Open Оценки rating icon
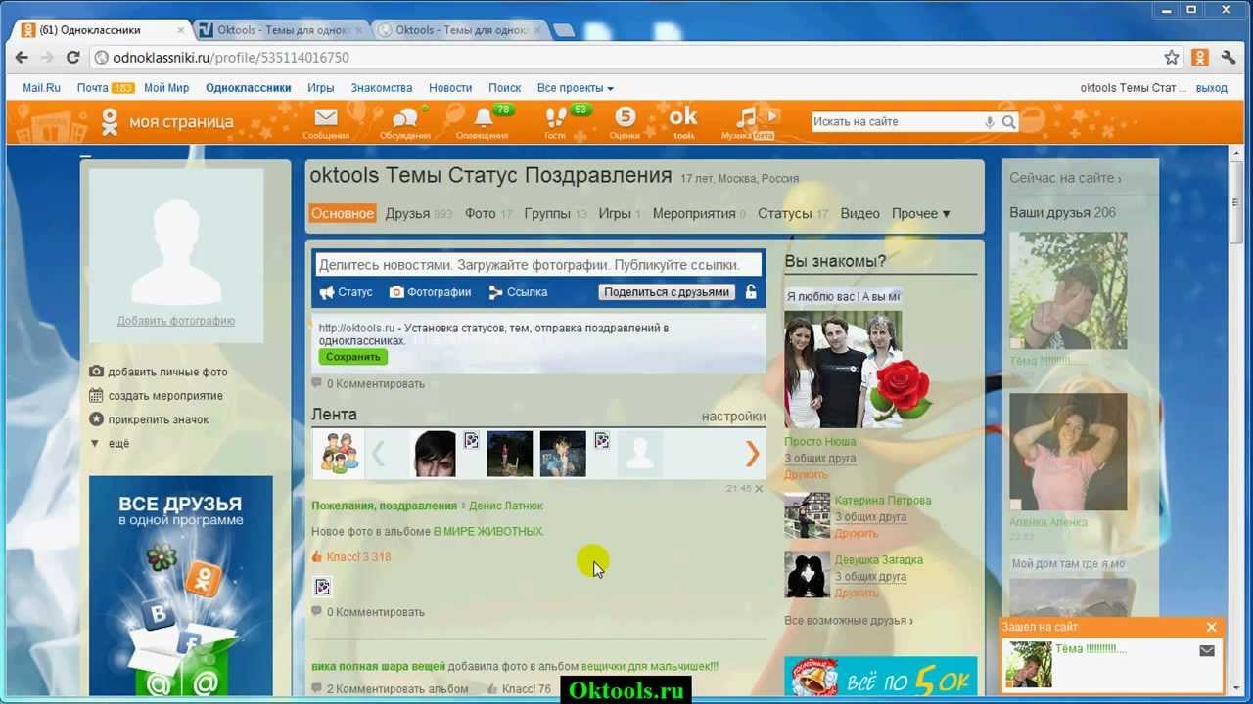The height and width of the screenshot is (704, 1253). pyautogui.click(x=625, y=117)
